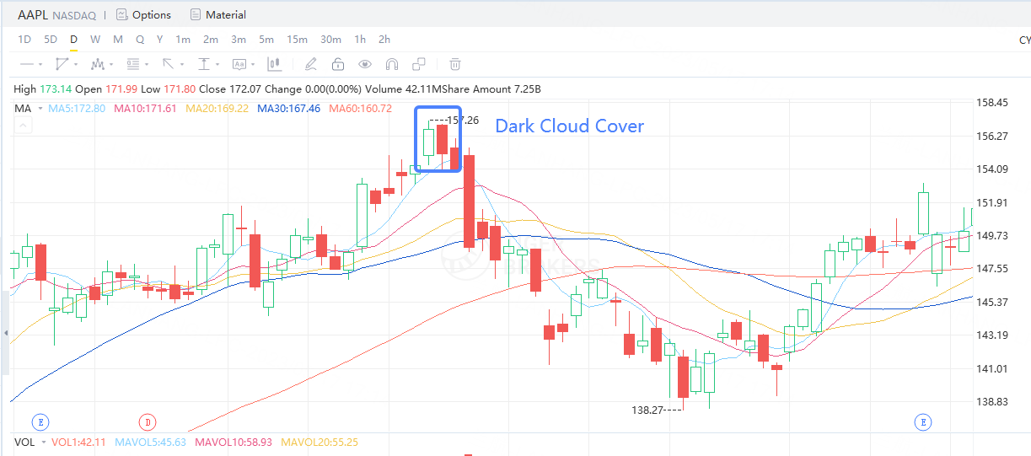The height and width of the screenshot is (456, 1031).
Task: Enable the magnet snap tool
Action: click(392, 64)
